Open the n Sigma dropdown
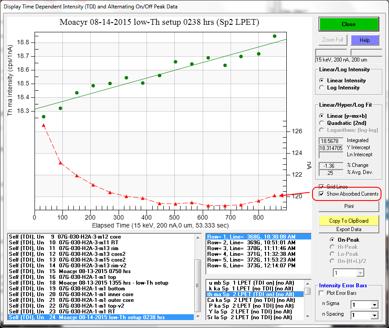This screenshot has width=389, height=328. point(374,305)
